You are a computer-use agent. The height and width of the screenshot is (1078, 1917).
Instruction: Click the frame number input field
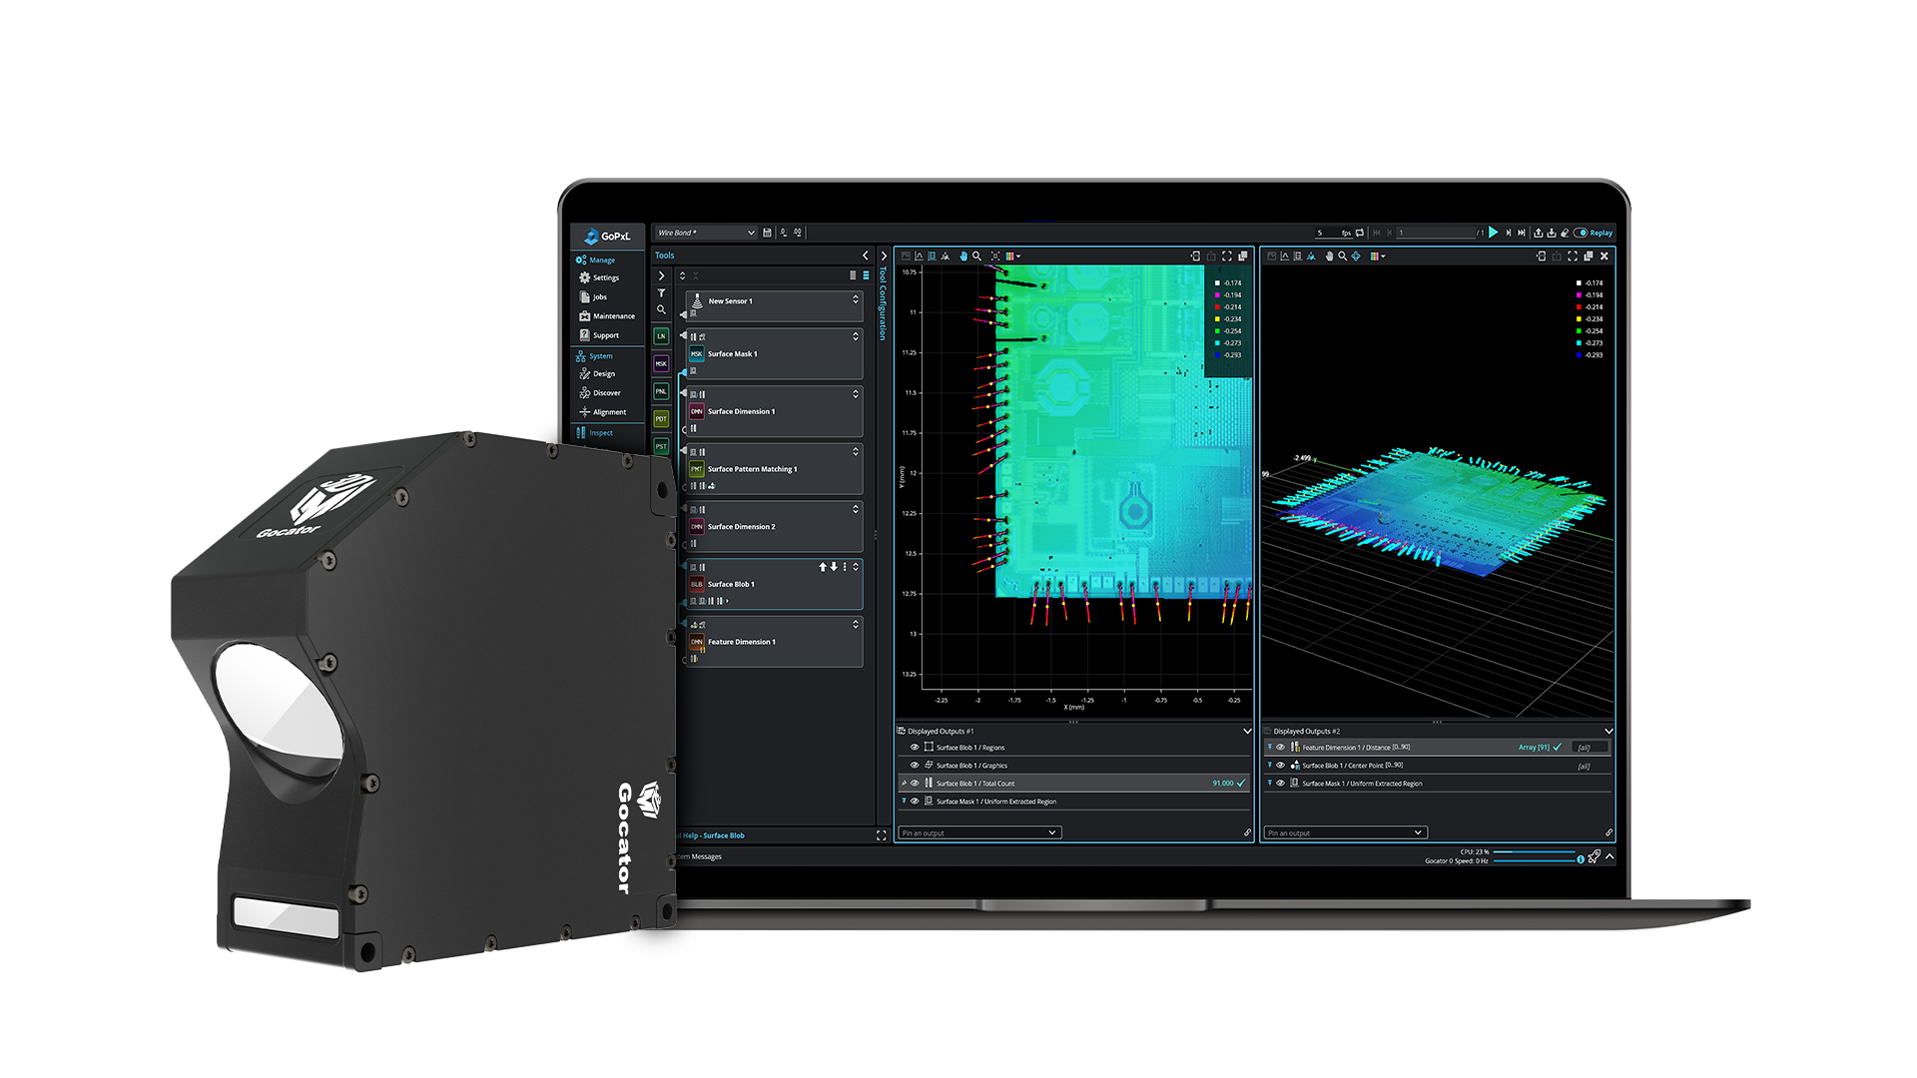click(x=1435, y=233)
